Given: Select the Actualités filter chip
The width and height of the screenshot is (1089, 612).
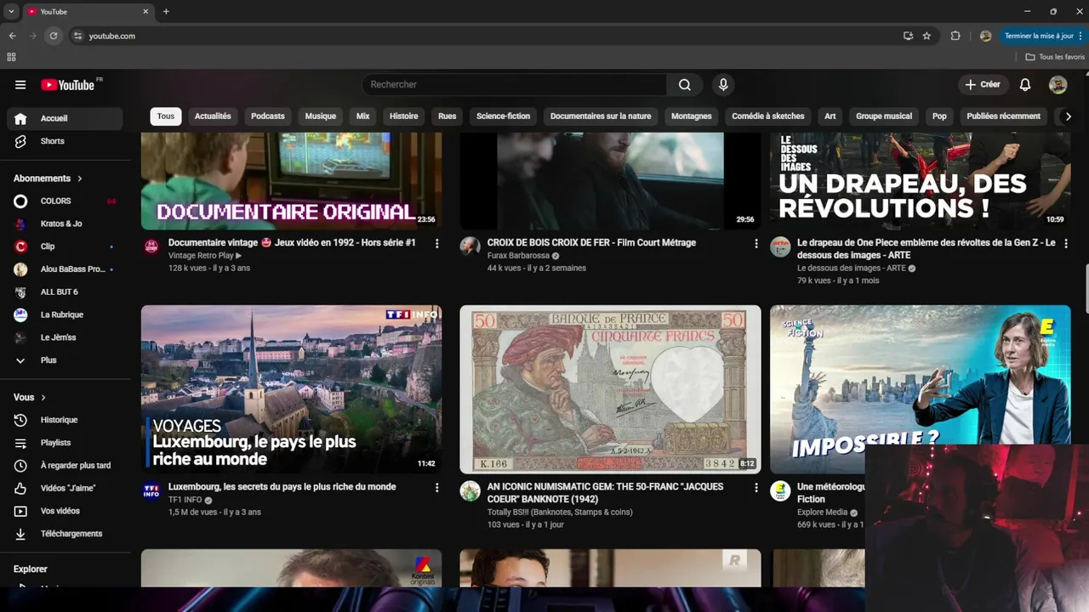Looking at the screenshot, I should 213,116.
